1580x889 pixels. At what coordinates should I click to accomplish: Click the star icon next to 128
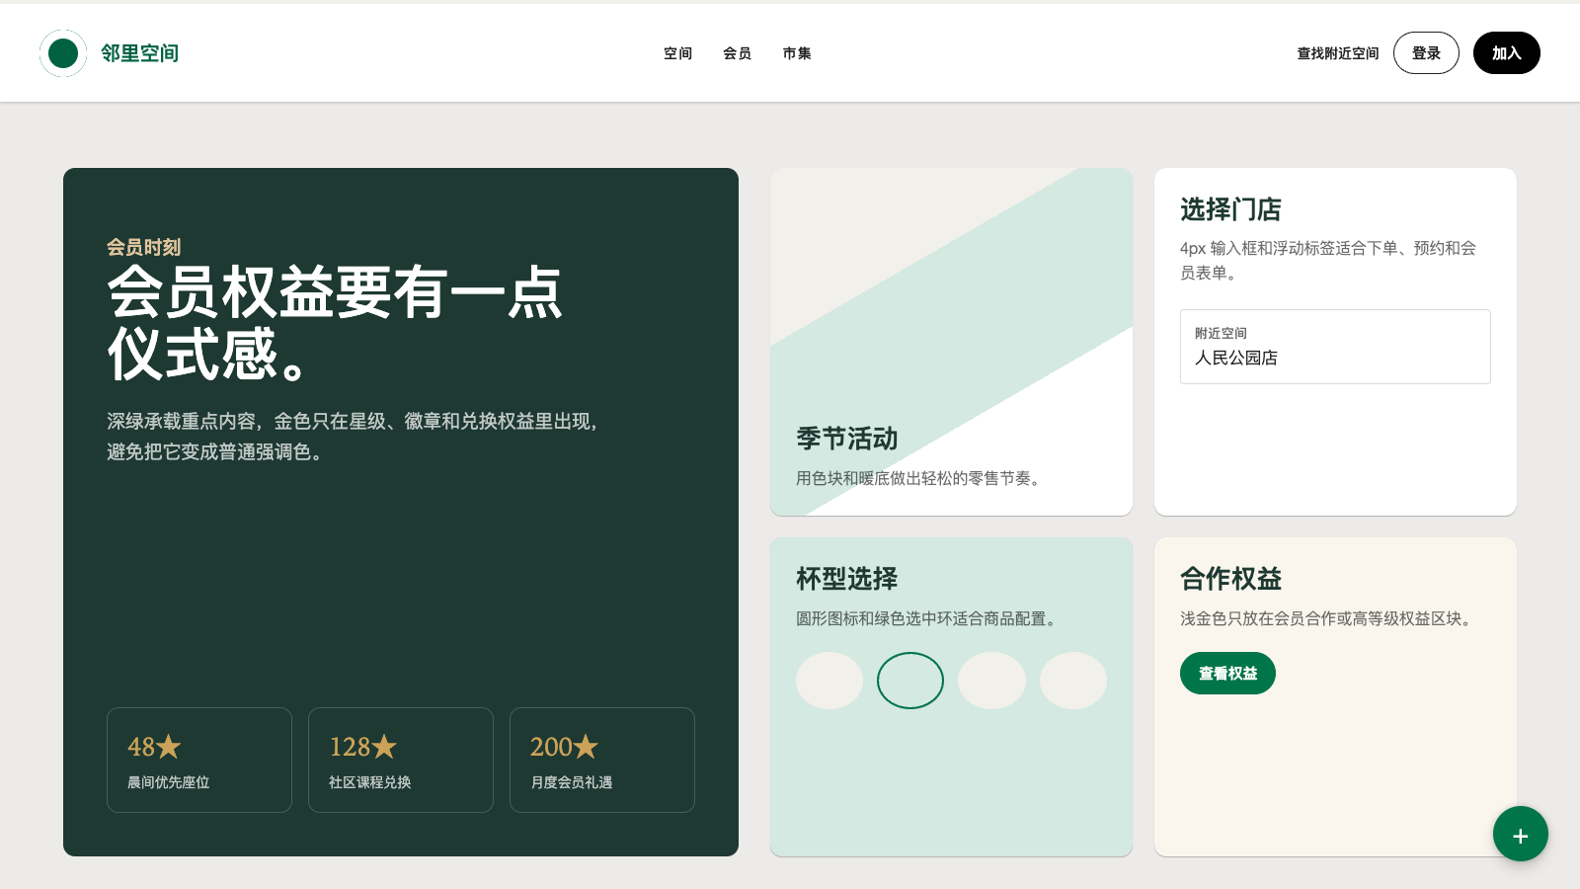click(384, 746)
